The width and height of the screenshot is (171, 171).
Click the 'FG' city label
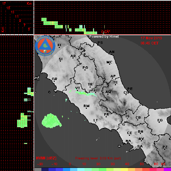[x=160, y=120]
